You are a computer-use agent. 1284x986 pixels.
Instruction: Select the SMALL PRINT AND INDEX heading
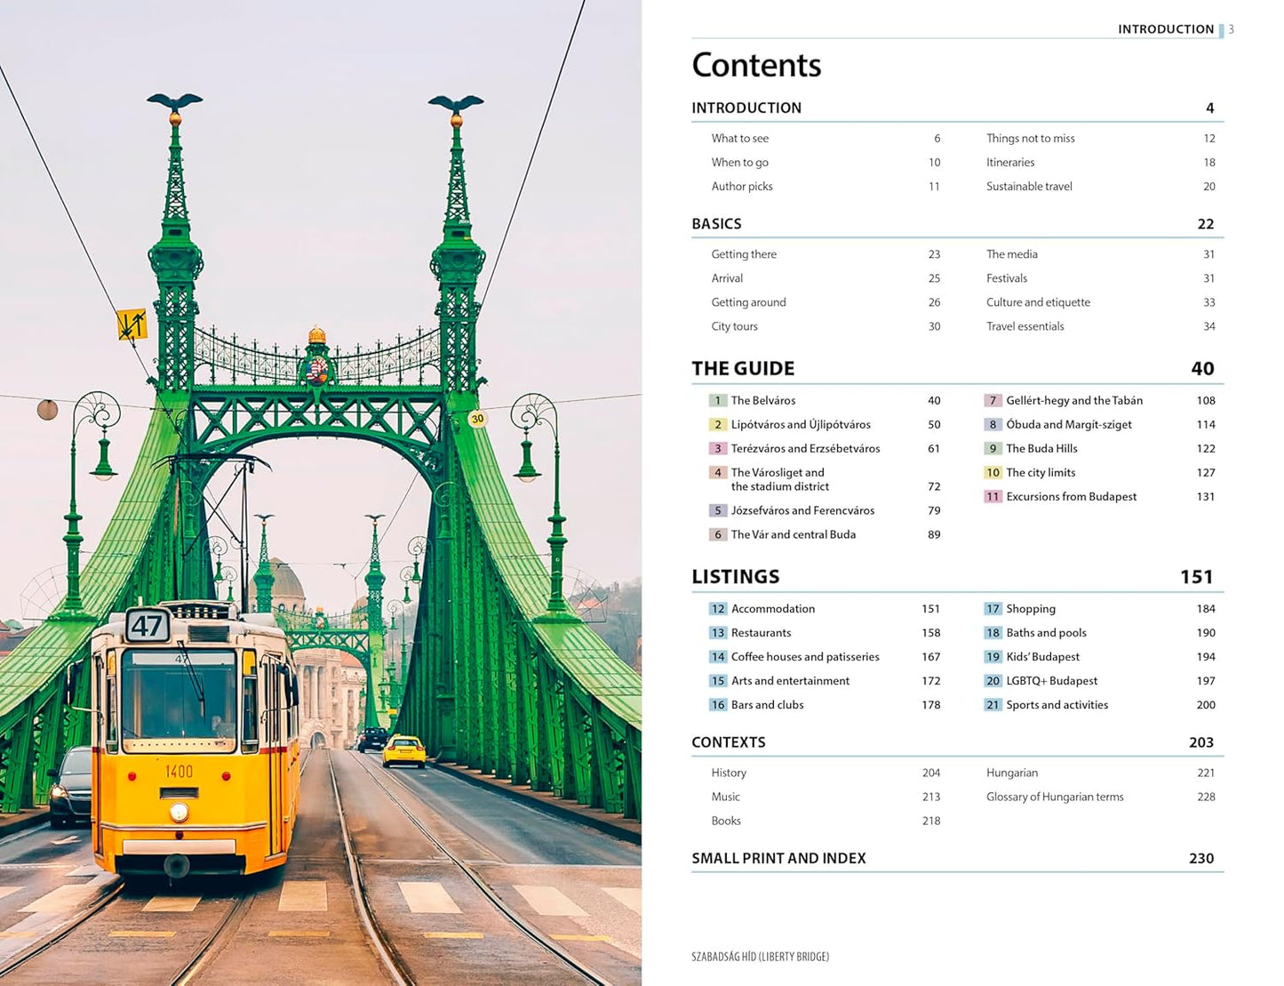[779, 858]
